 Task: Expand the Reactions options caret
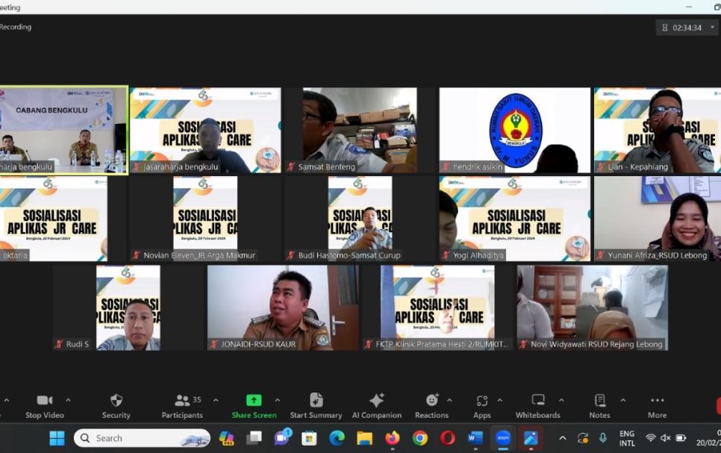pos(449,400)
